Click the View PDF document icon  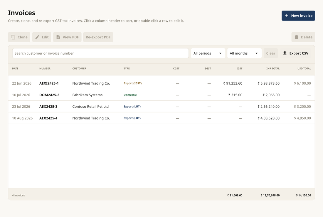58,37
